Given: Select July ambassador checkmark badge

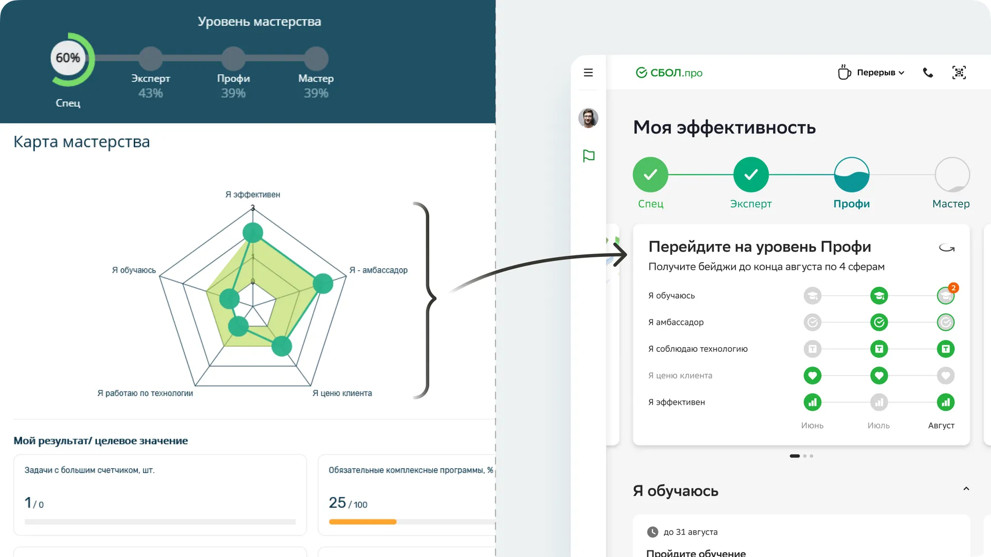Looking at the screenshot, I should 878,322.
